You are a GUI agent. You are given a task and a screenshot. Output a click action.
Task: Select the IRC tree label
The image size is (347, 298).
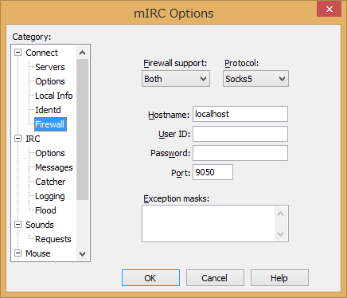[x=33, y=139]
